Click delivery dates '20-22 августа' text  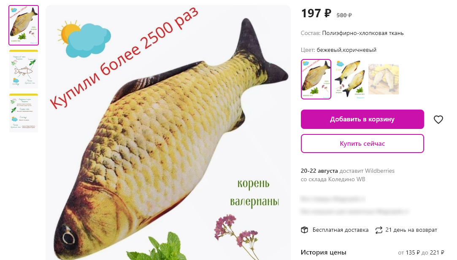(x=319, y=171)
